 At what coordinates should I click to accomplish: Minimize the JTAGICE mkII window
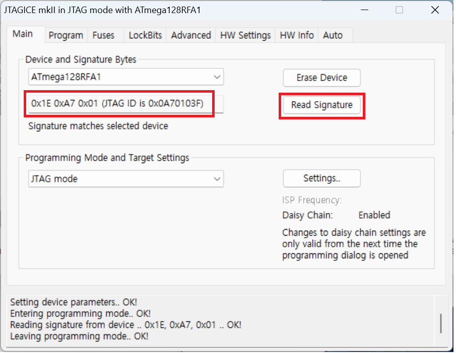364,10
